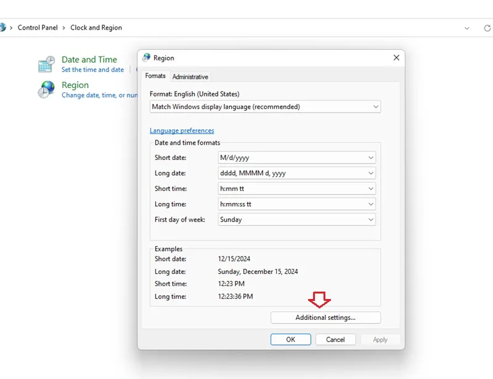Expand the address bar history chevron
Viewport: 493px width, 379px height.
pyautogui.click(x=467, y=28)
